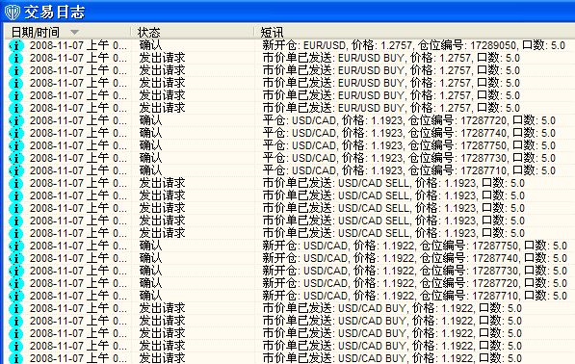Select message 平仓: USD/CAD, 仓位编号: 17287710
Viewport: 575px width, 364px height.
pos(409,170)
